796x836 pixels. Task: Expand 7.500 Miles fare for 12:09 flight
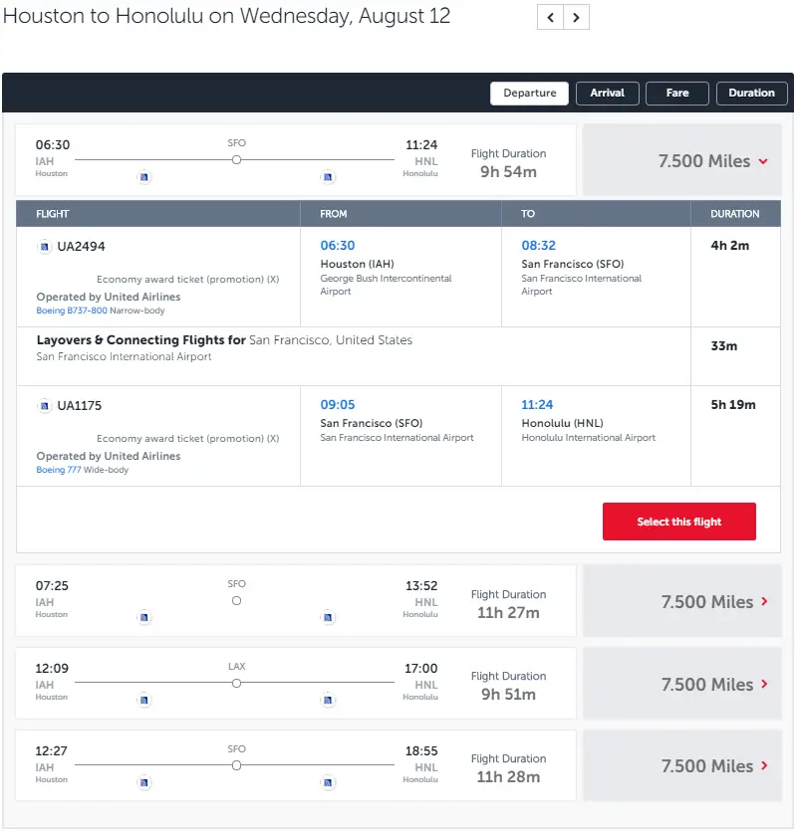(x=713, y=685)
